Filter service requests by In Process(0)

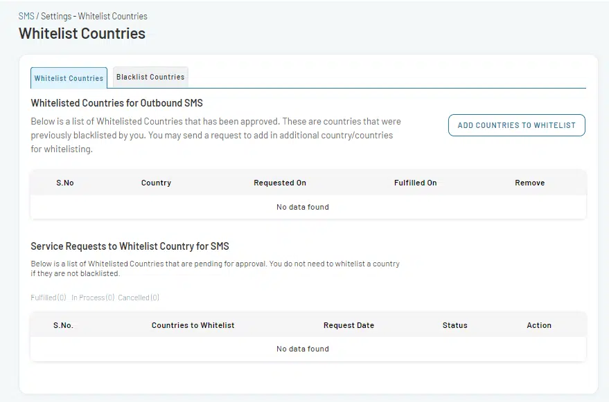point(93,298)
